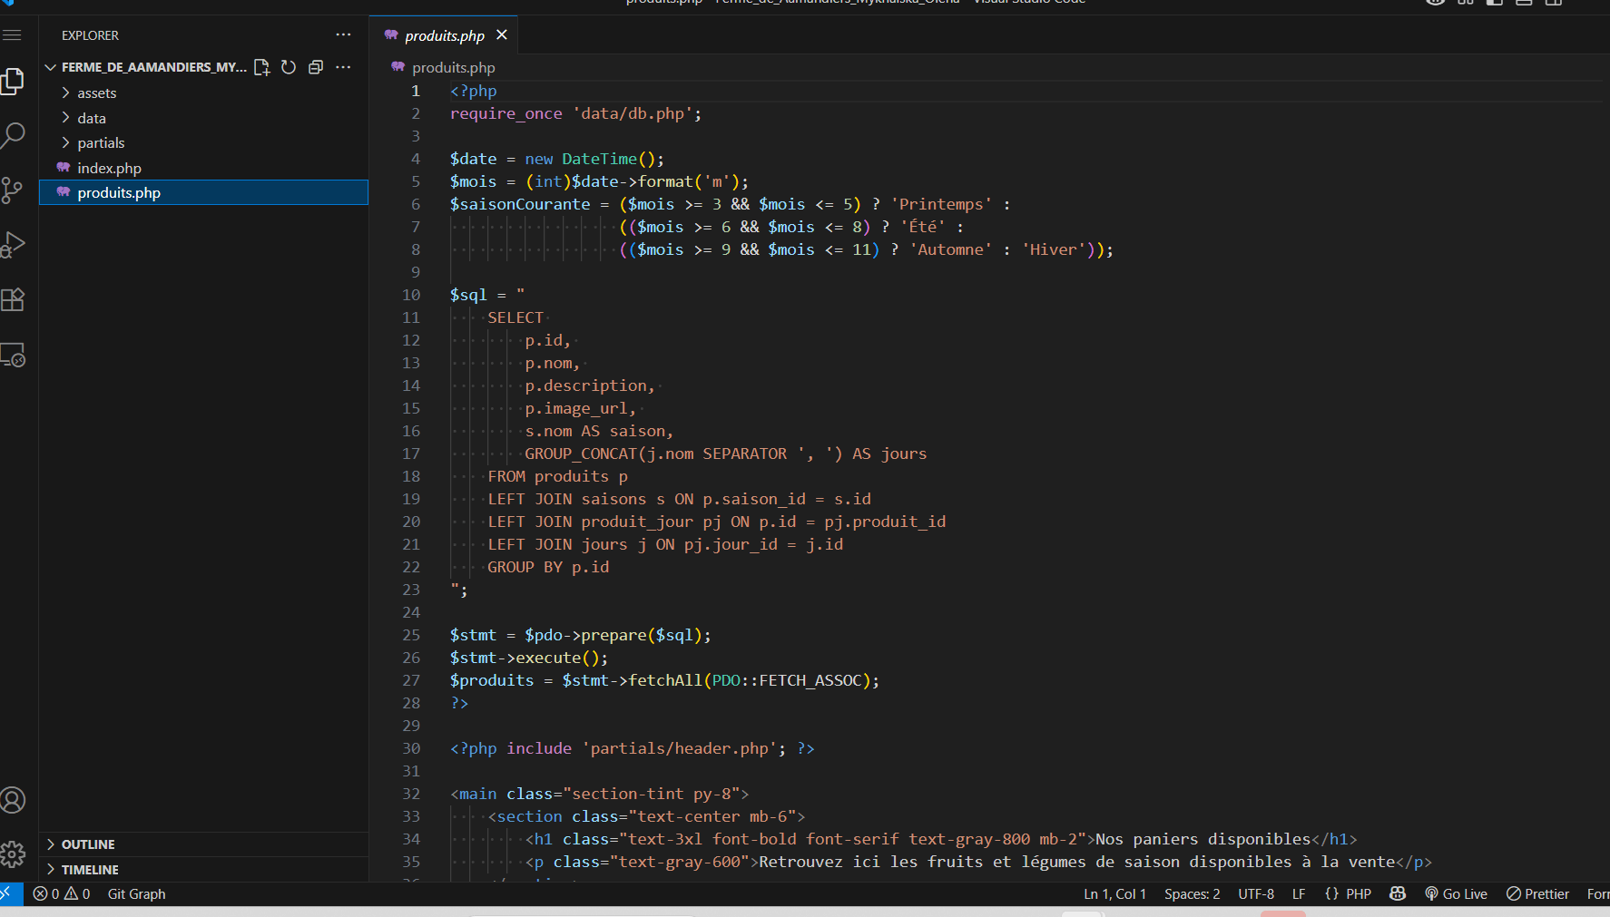Click the produits.php breadcrumb
The width and height of the screenshot is (1610, 917).
(453, 67)
